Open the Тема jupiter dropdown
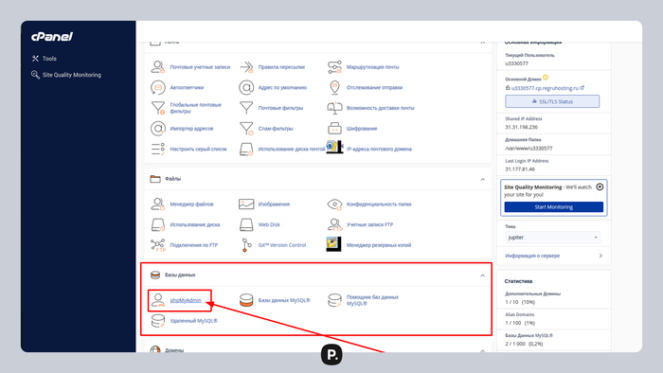 click(x=552, y=238)
